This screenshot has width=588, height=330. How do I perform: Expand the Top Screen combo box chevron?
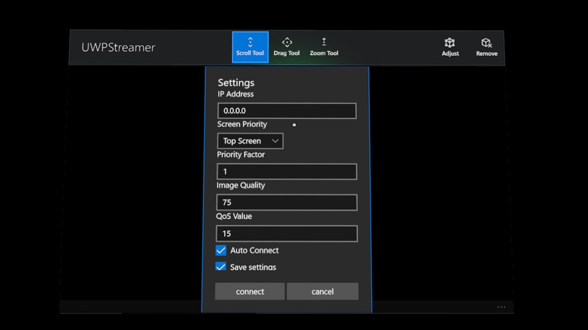[275, 141]
